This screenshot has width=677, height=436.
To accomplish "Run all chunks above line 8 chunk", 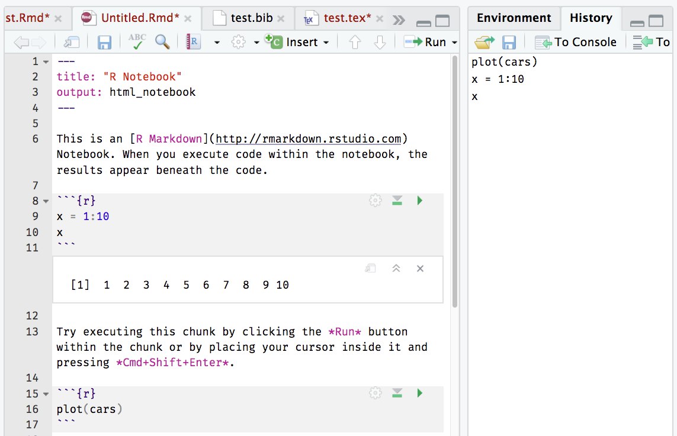I will 397,201.
